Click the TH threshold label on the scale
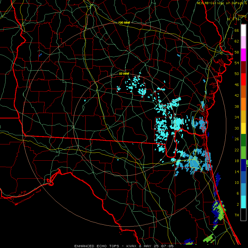Viewport: 248px width, 248px height. 237,215
